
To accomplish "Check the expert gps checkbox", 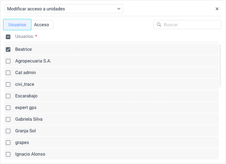I will 8,108.
